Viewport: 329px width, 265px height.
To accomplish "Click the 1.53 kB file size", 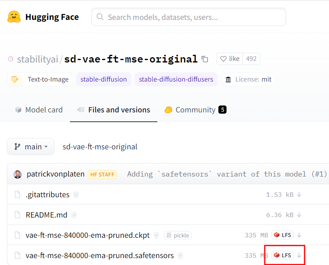I will [x=280, y=195].
